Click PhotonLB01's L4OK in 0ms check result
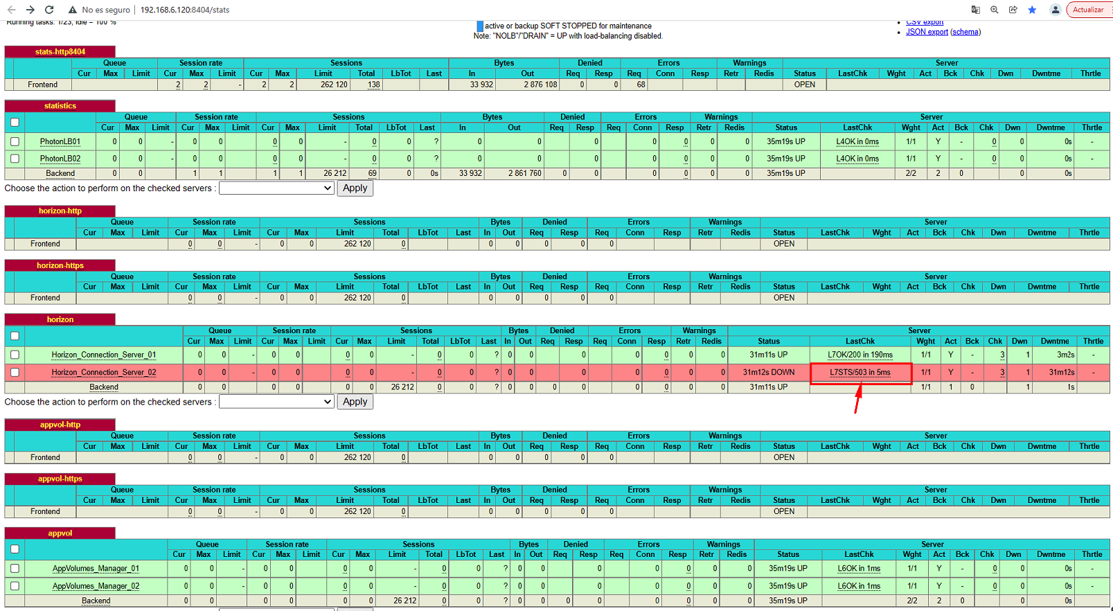This screenshot has width=1113, height=611. coord(857,141)
